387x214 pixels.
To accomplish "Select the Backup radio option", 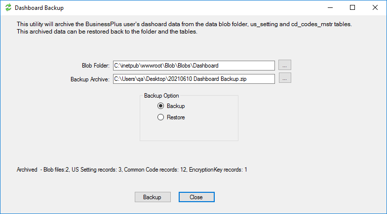I will 160,106.
